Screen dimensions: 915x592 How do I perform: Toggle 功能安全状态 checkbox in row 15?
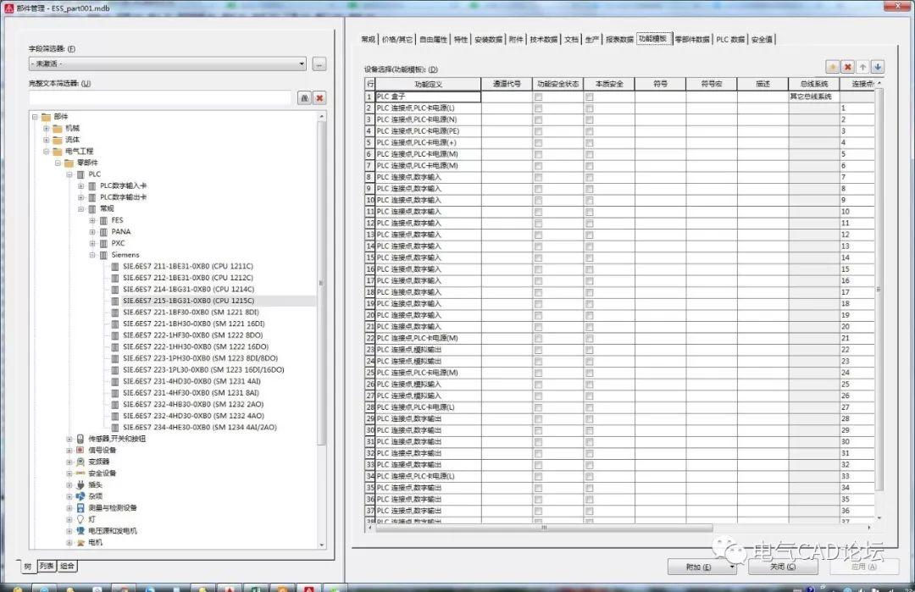[538, 257]
